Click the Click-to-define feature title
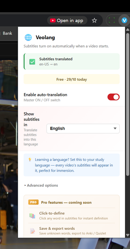The height and width of the screenshot is (249, 130). point(52,213)
